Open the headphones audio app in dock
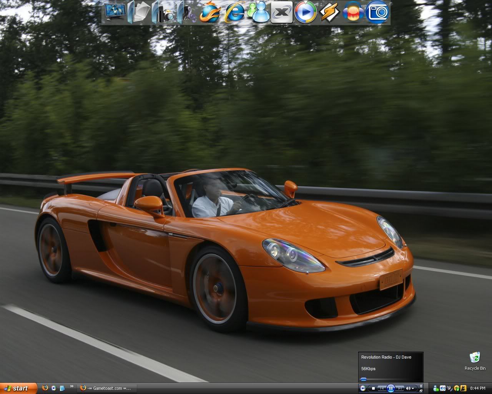The image size is (492, 394). pos(354,12)
